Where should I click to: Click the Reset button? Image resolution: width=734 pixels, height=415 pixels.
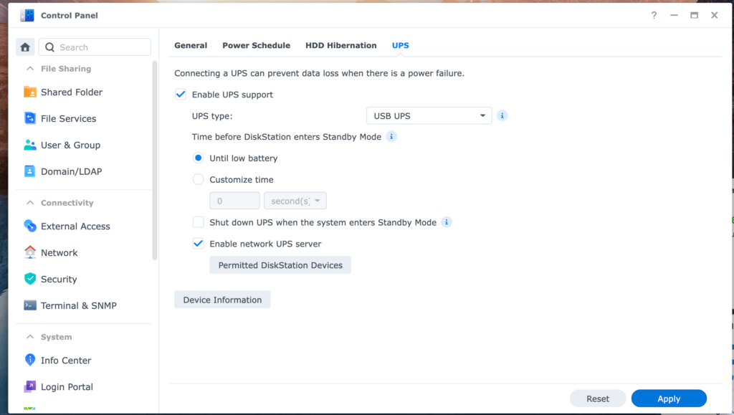click(x=598, y=399)
